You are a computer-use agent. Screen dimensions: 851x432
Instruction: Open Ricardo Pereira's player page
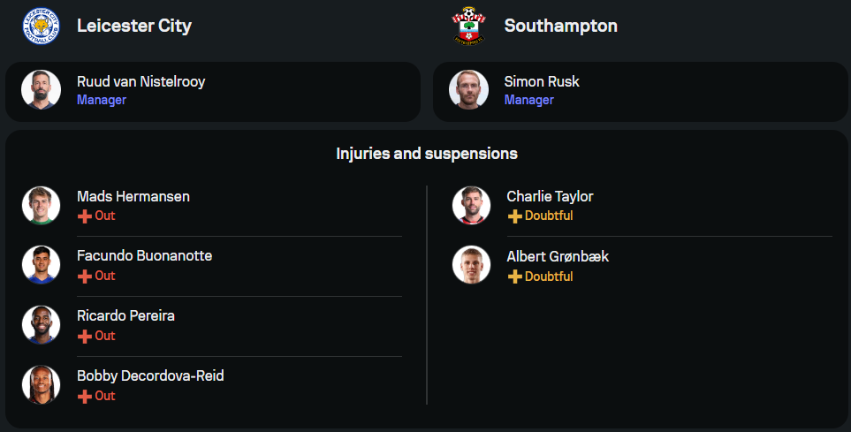125,315
